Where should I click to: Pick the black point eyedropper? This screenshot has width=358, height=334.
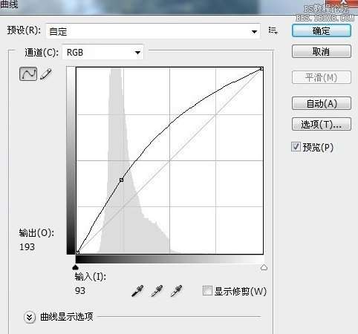click(137, 291)
